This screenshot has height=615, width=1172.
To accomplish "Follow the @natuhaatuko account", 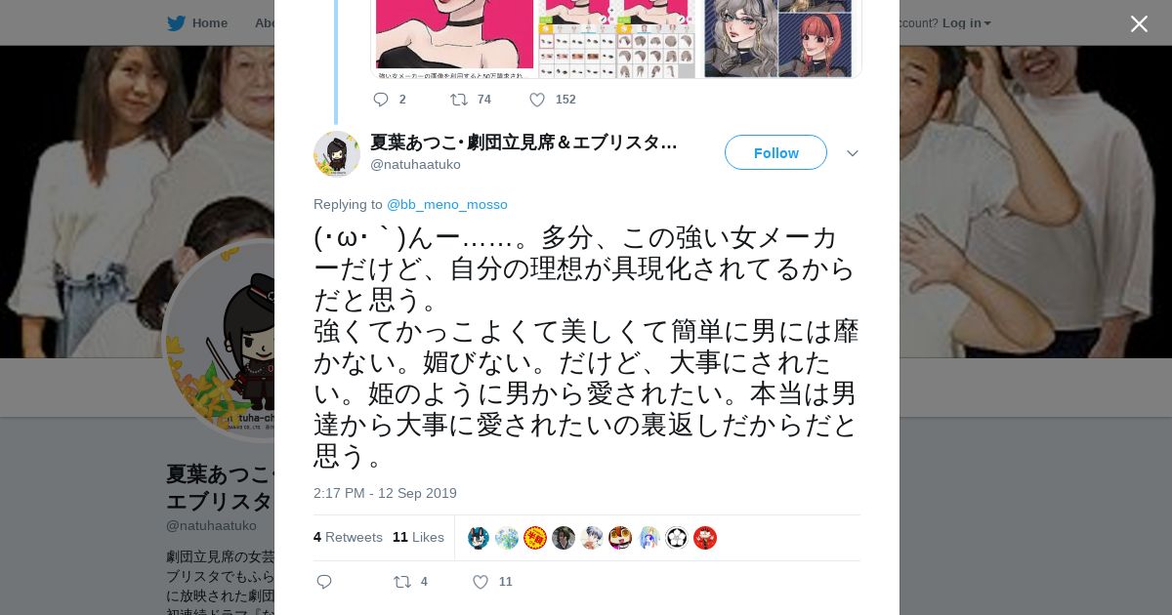I will click(x=775, y=152).
